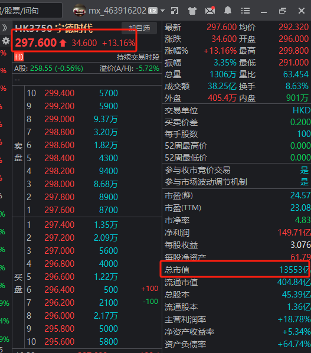Image resolution: width=311 pixels, height=353 pixels.
Task: Open the mail messages icon
Action: (x=210, y=11)
